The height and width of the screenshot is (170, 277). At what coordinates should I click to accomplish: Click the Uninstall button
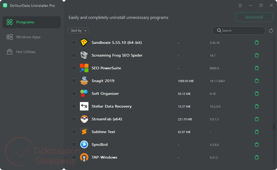254,17
